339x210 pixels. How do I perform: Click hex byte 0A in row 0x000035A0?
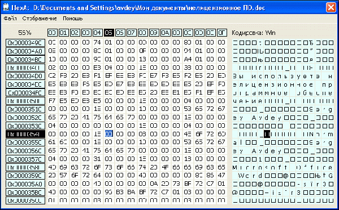click(x=154, y=184)
